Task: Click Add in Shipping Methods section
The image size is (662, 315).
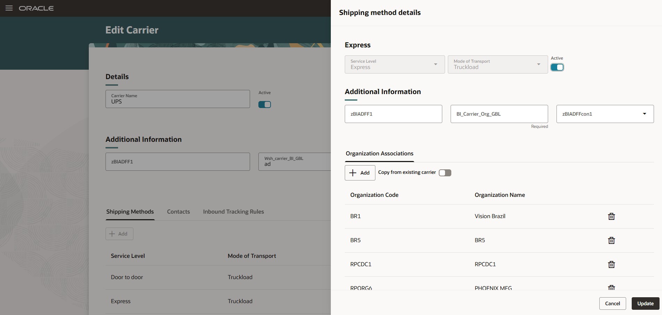Action: click(x=119, y=234)
